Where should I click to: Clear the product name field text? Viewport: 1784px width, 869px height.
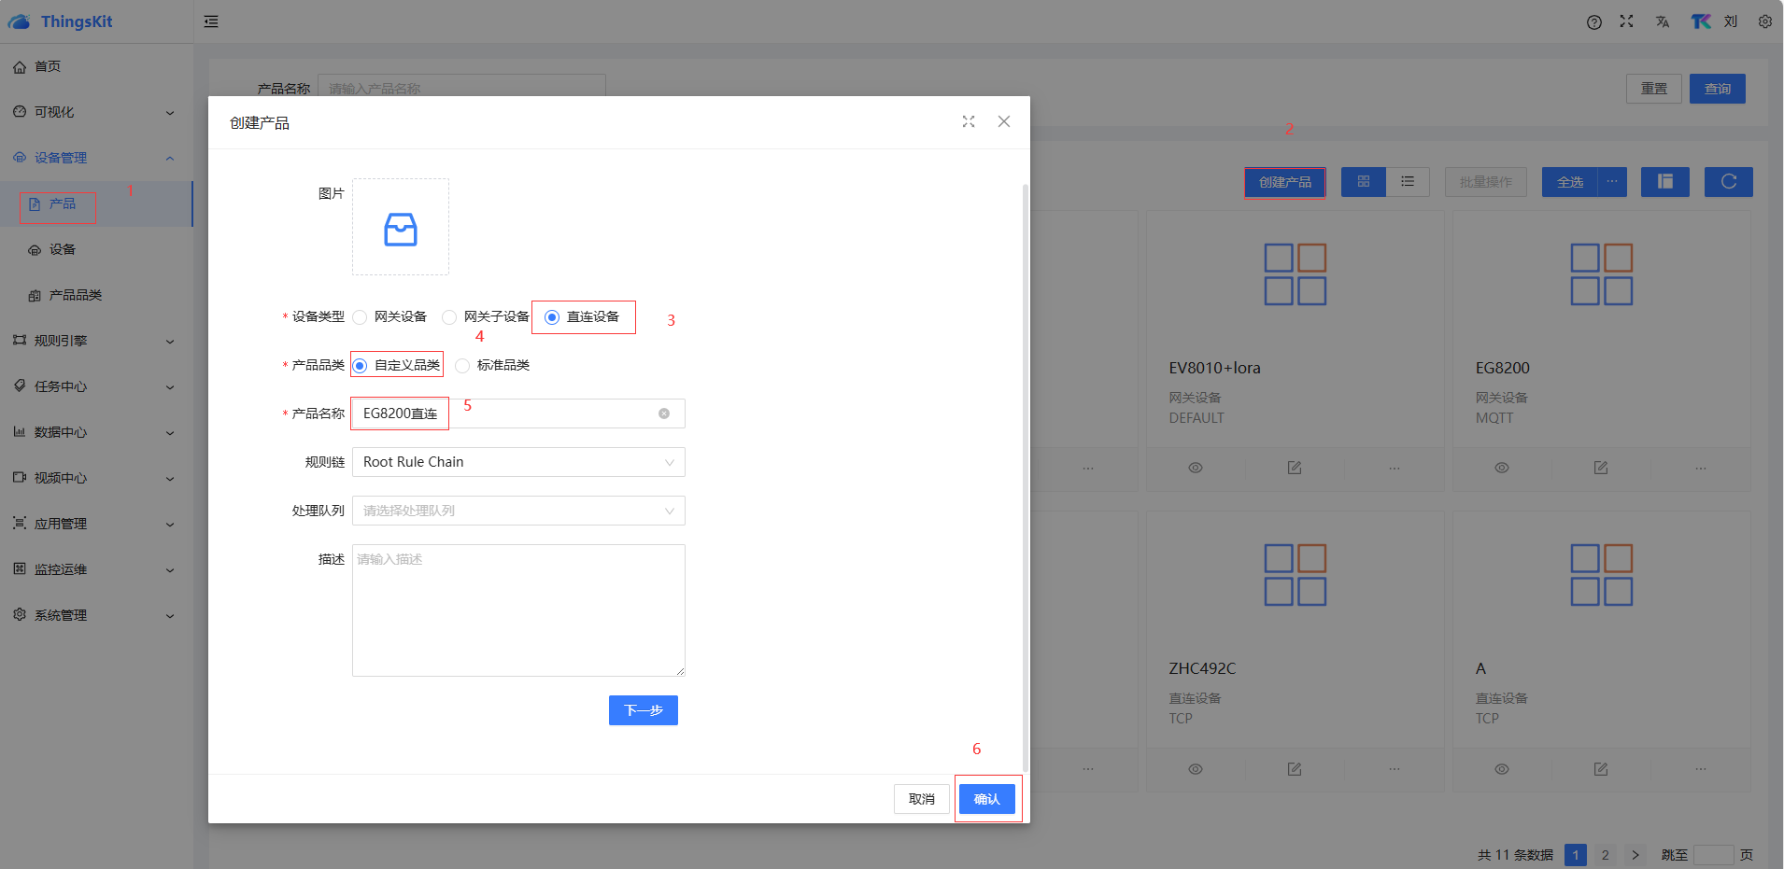[x=664, y=413]
